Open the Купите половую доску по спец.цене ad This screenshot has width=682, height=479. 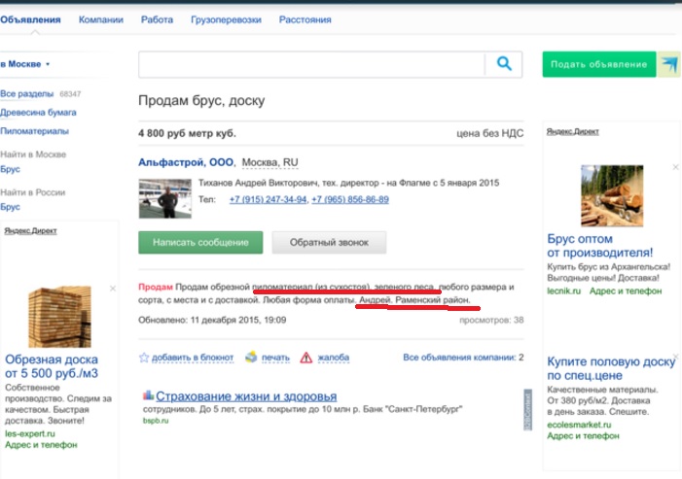pyautogui.click(x=611, y=368)
